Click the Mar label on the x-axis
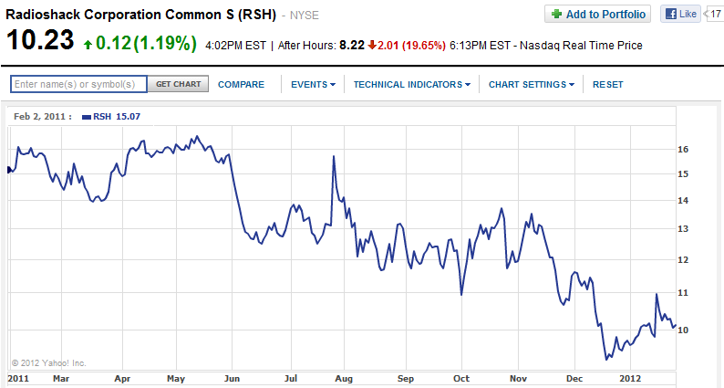This screenshot has height=388, width=724. tap(61, 379)
